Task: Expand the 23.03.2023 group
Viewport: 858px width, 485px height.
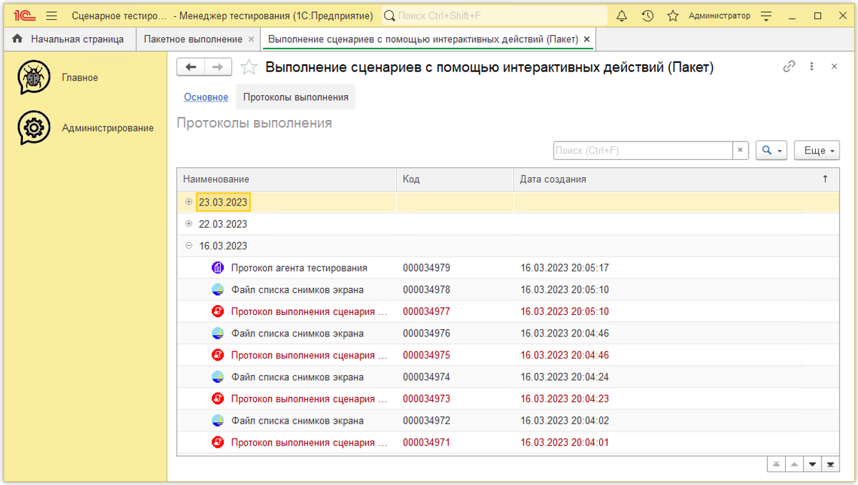Action: point(189,202)
